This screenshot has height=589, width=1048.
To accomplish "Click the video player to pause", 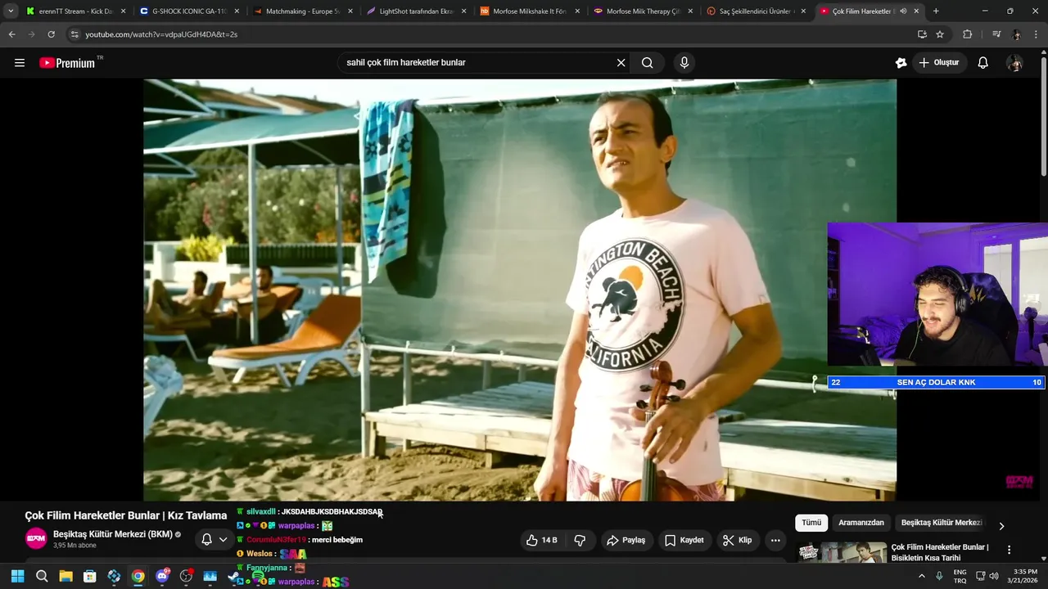I will coord(520,290).
